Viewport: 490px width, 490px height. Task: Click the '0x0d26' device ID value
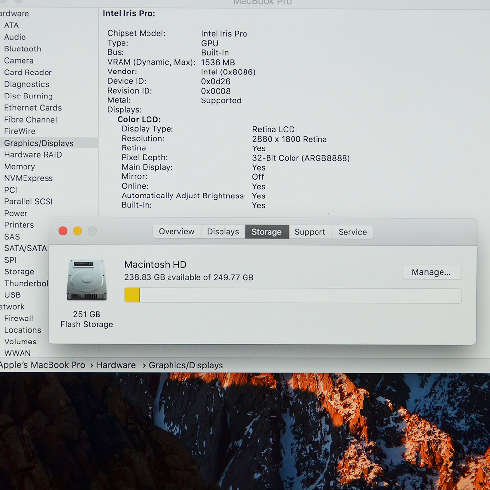(x=216, y=81)
